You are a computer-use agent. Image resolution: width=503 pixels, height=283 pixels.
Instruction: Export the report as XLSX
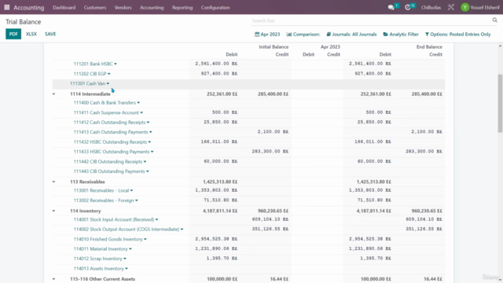31,34
